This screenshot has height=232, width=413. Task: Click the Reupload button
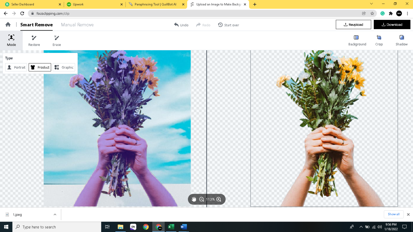[353, 25]
